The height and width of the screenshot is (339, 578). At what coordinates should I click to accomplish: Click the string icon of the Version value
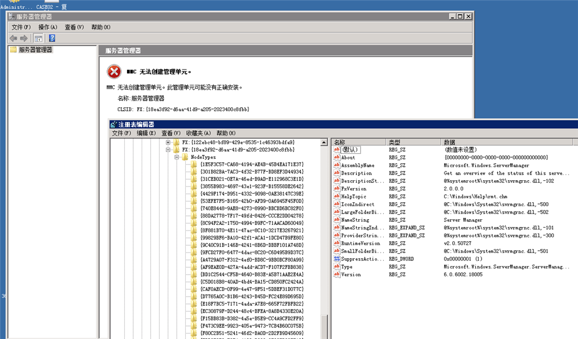click(336, 274)
